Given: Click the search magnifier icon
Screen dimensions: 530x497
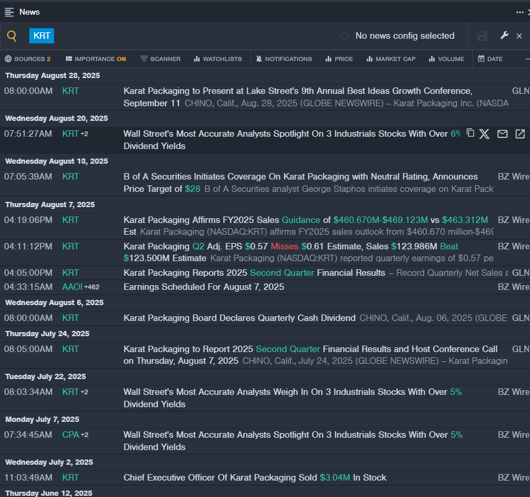Looking at the screenshot, I should click(x=12, y=36).
